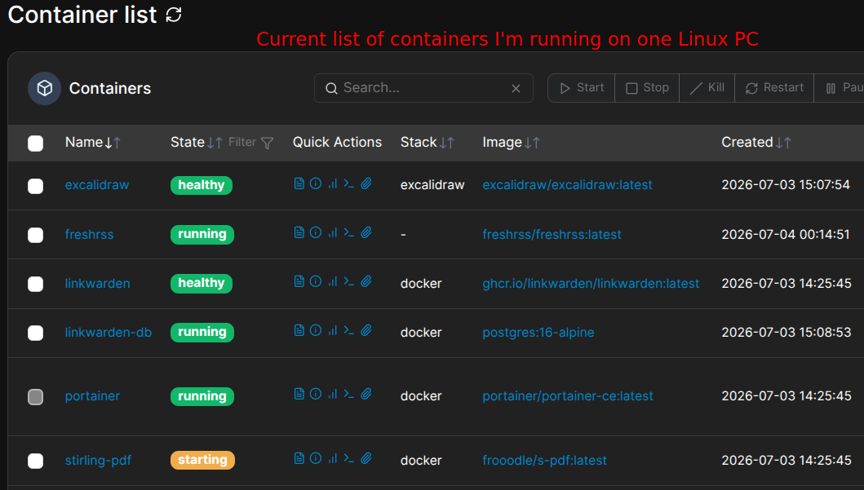Inspect linkwarden-db info icon
The height and width of the screenshot is (490, 864).
[316, 330]
